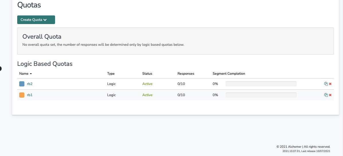343x156 pixels.
Task: Delete the rb1 quota
Action: click(x=330, y=95)
